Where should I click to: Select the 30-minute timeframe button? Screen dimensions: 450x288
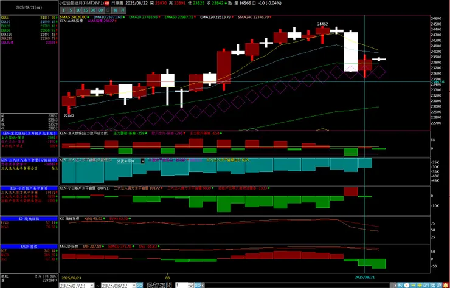[x=93, y=10]
